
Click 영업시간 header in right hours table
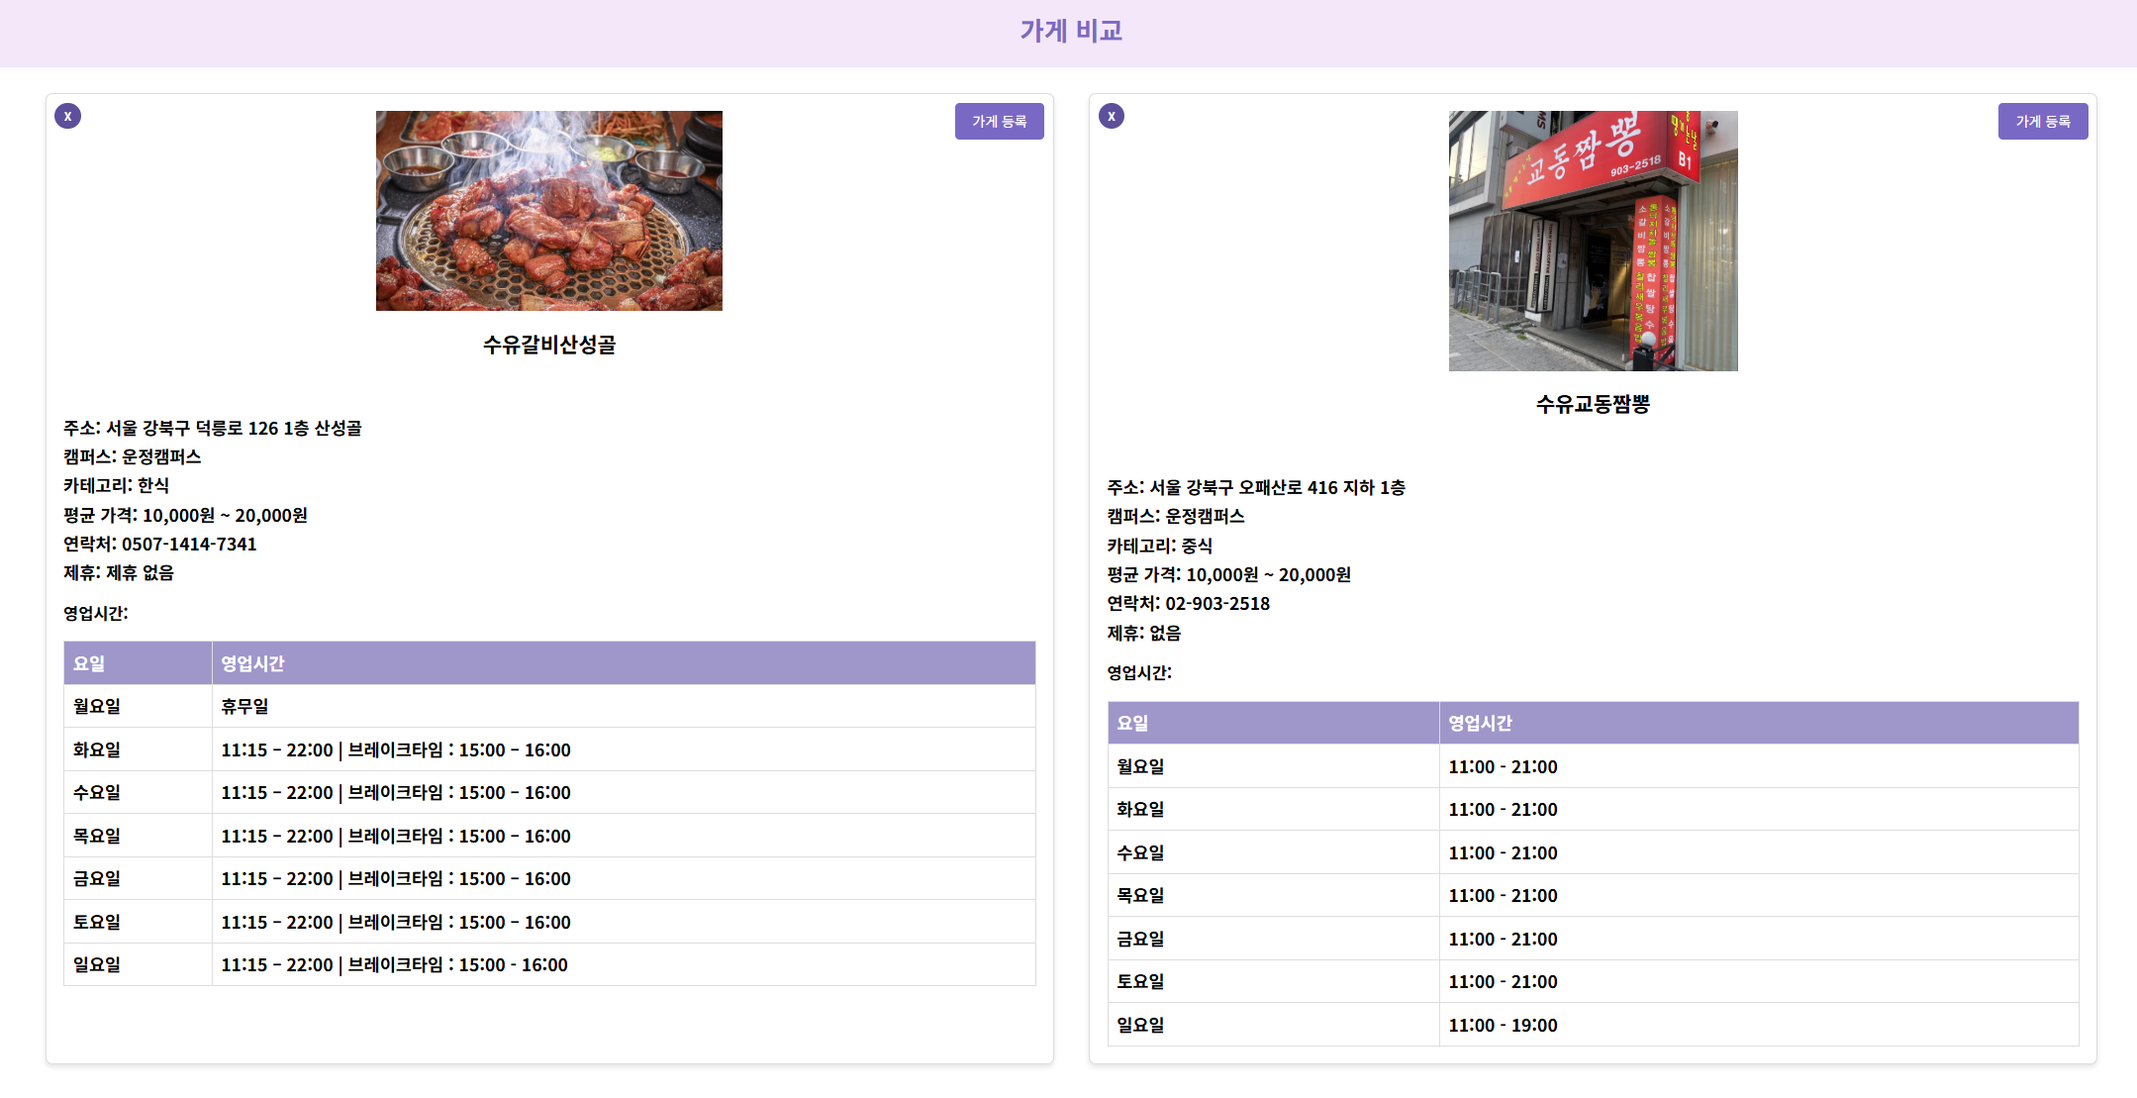point(1480,723)
